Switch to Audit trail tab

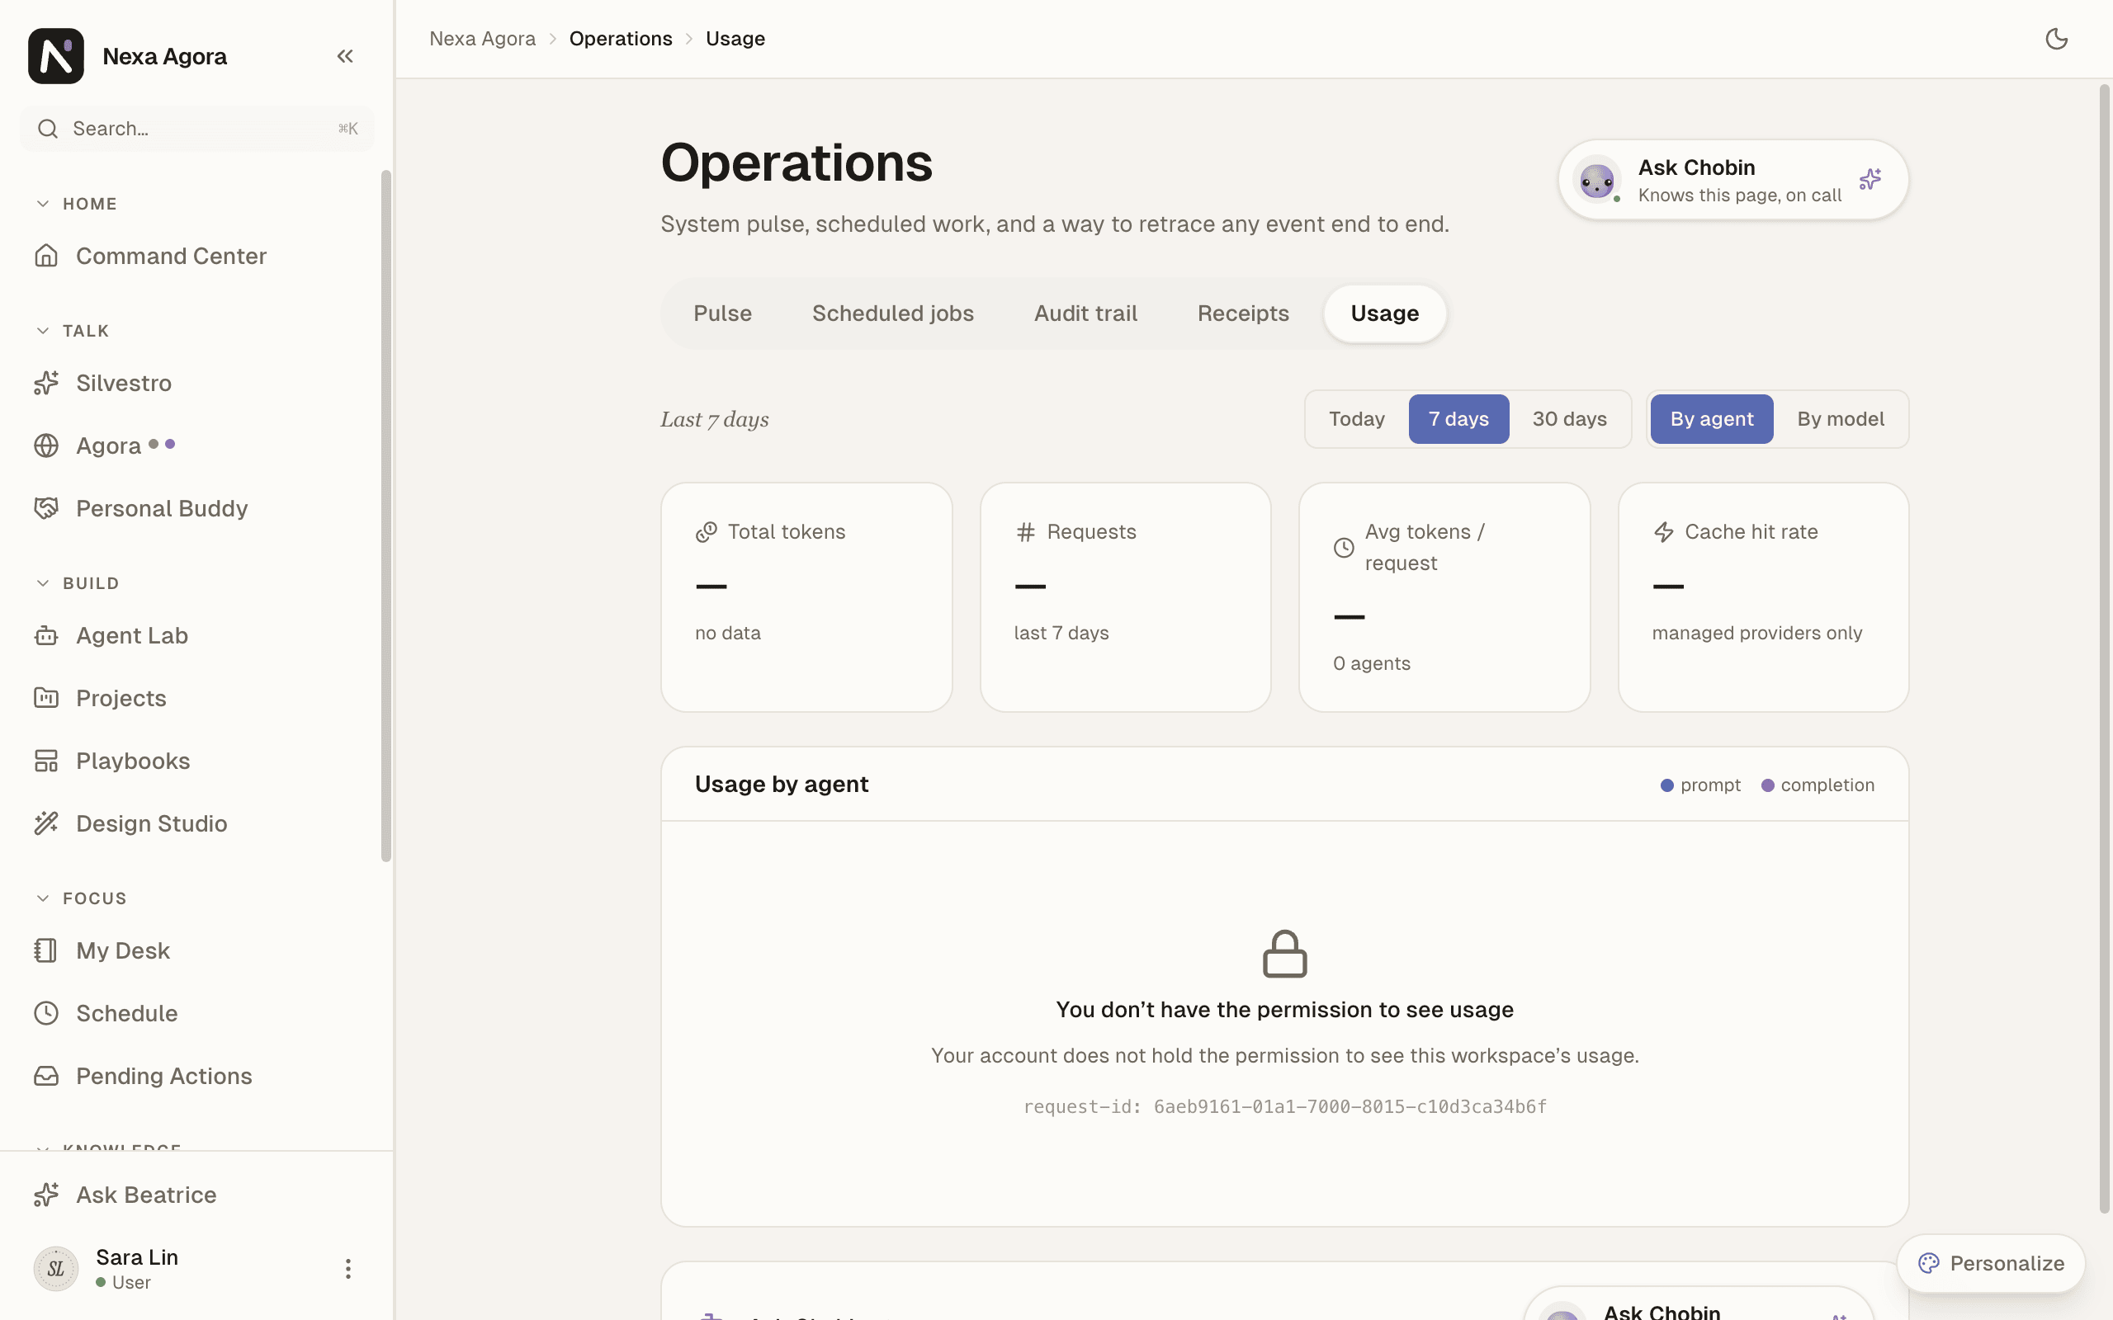pos(1085,313)
